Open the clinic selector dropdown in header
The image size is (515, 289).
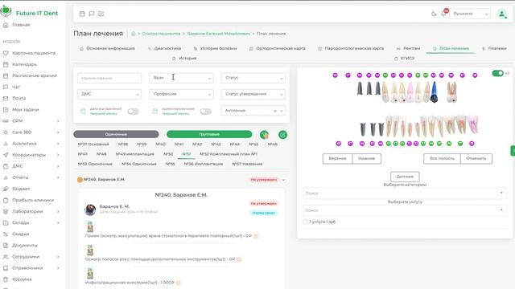[x=470, y=14]
